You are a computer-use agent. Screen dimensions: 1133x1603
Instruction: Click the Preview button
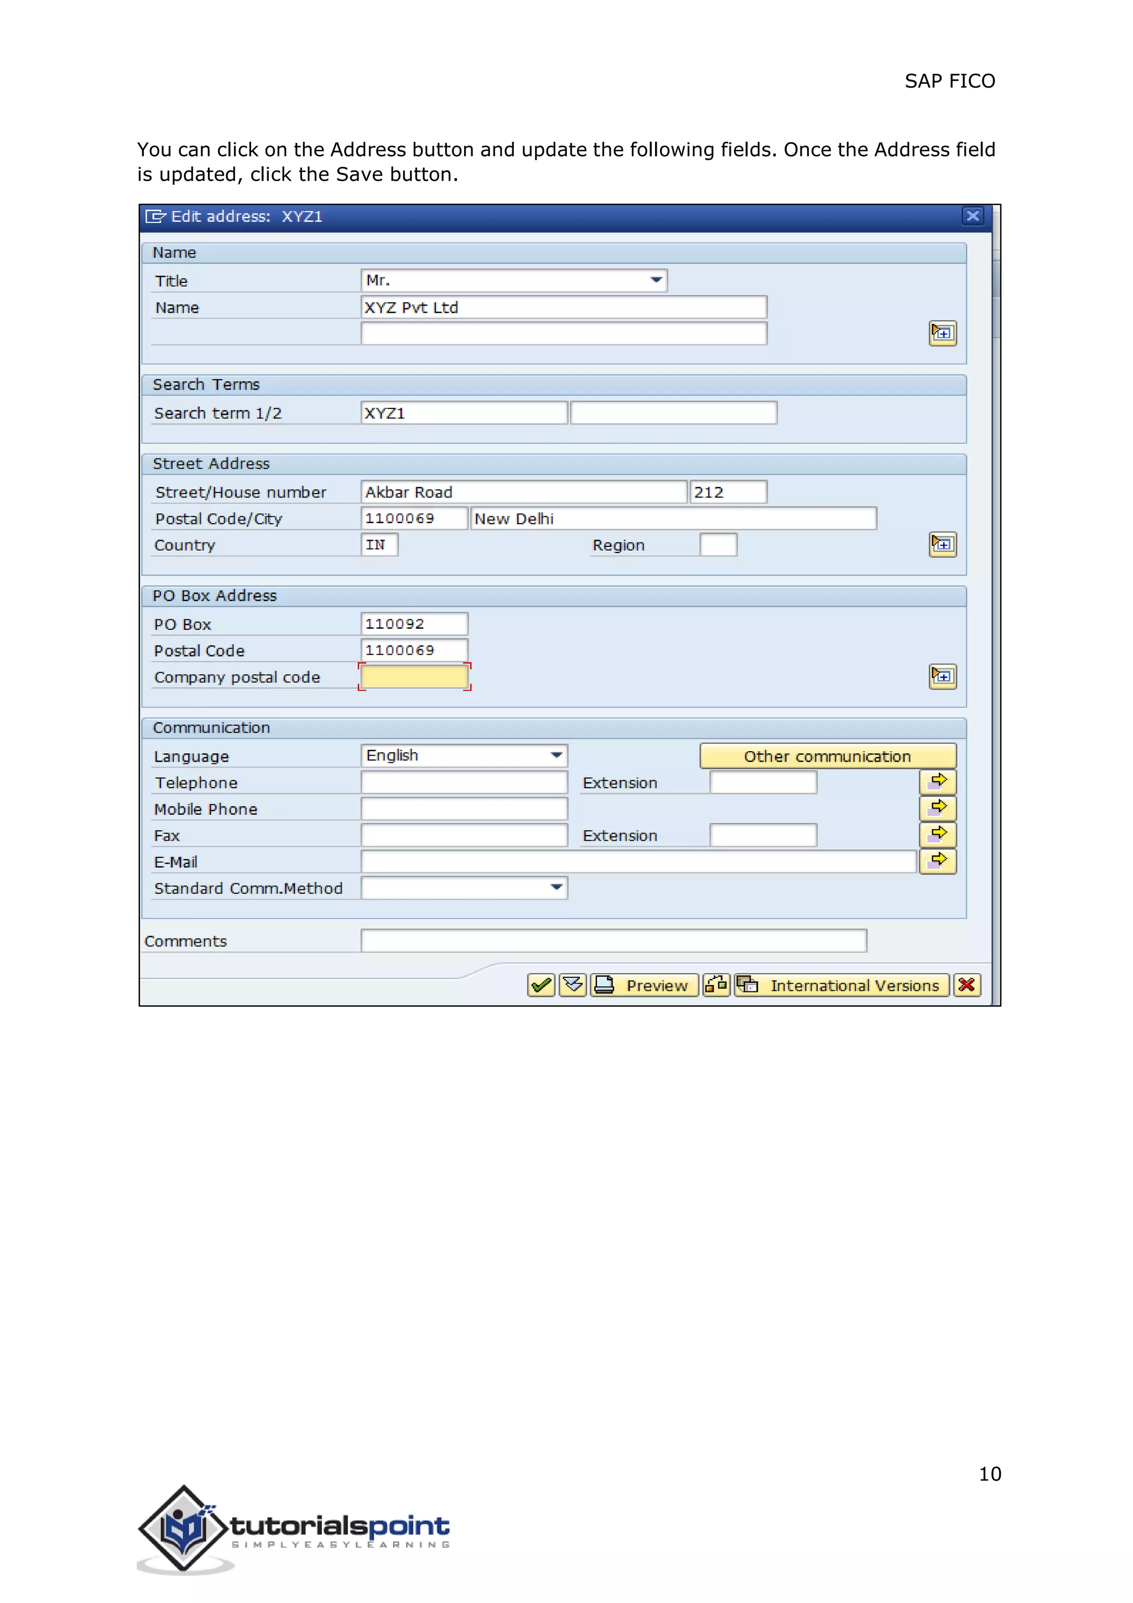645,985
